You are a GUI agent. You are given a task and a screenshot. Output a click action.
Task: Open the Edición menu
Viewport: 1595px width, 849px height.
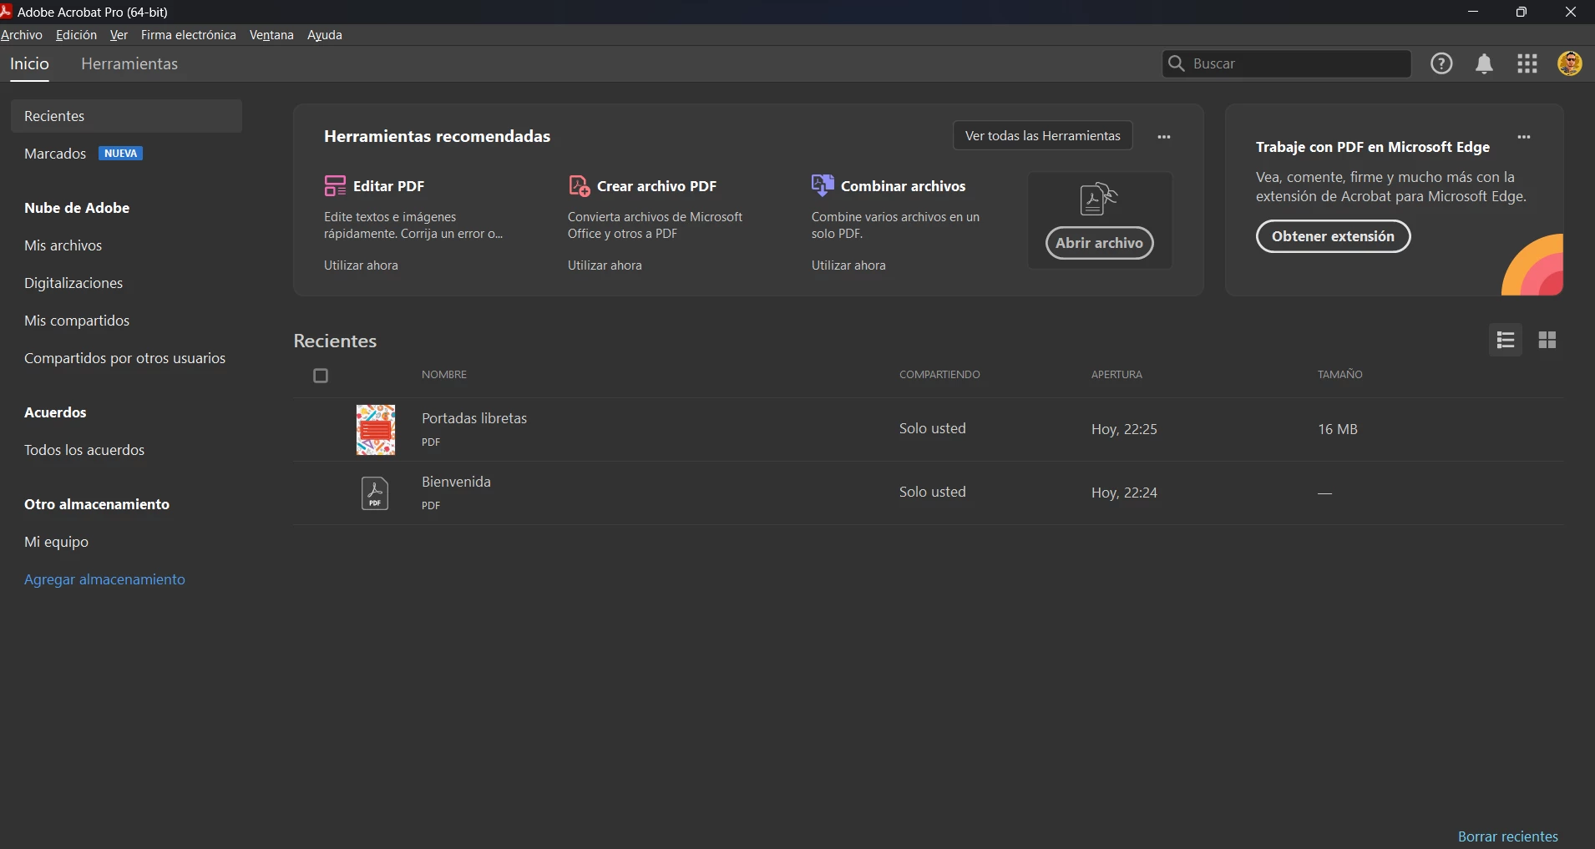click(76, 35)
